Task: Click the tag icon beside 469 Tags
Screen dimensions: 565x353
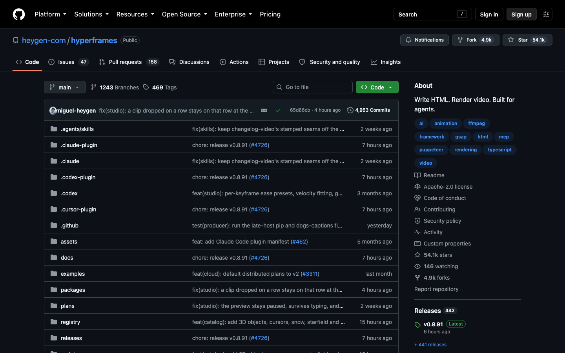Action: pyautogui.click(x=146, y=87)
